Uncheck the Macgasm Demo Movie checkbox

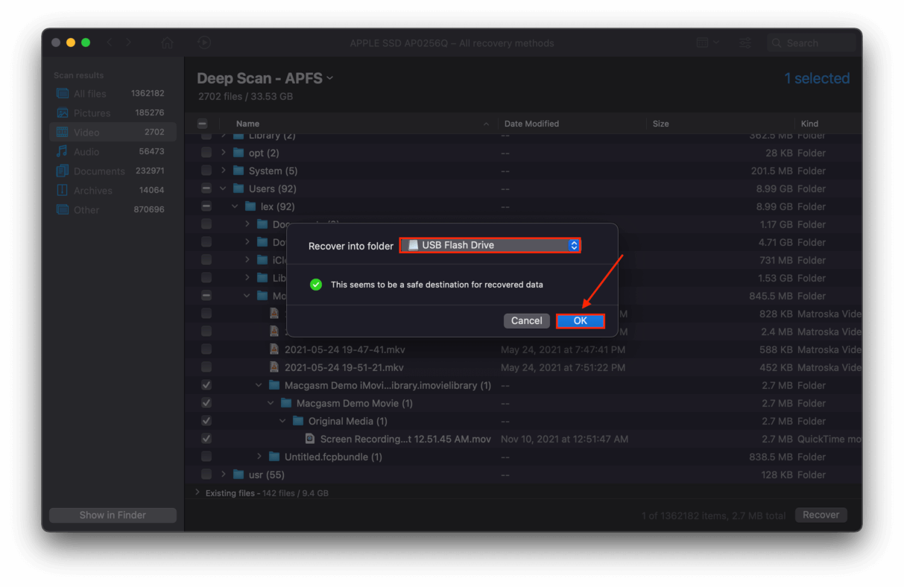[x=206, y=403]
